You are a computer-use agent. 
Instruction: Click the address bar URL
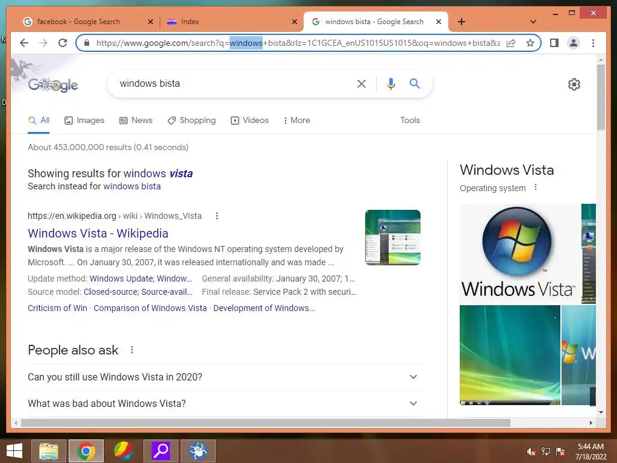pyautogui.click(x=298, y=43)
